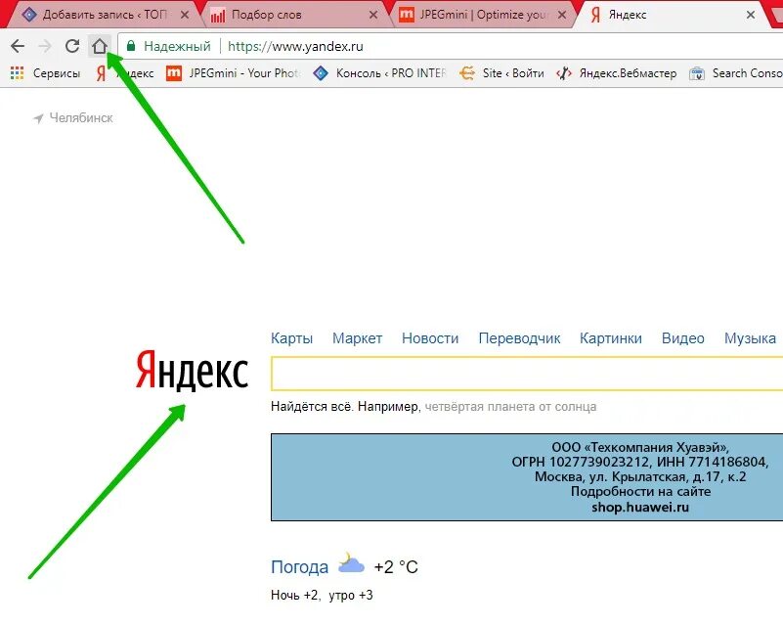Open the Карты link
783x625 pixels.
291,338
